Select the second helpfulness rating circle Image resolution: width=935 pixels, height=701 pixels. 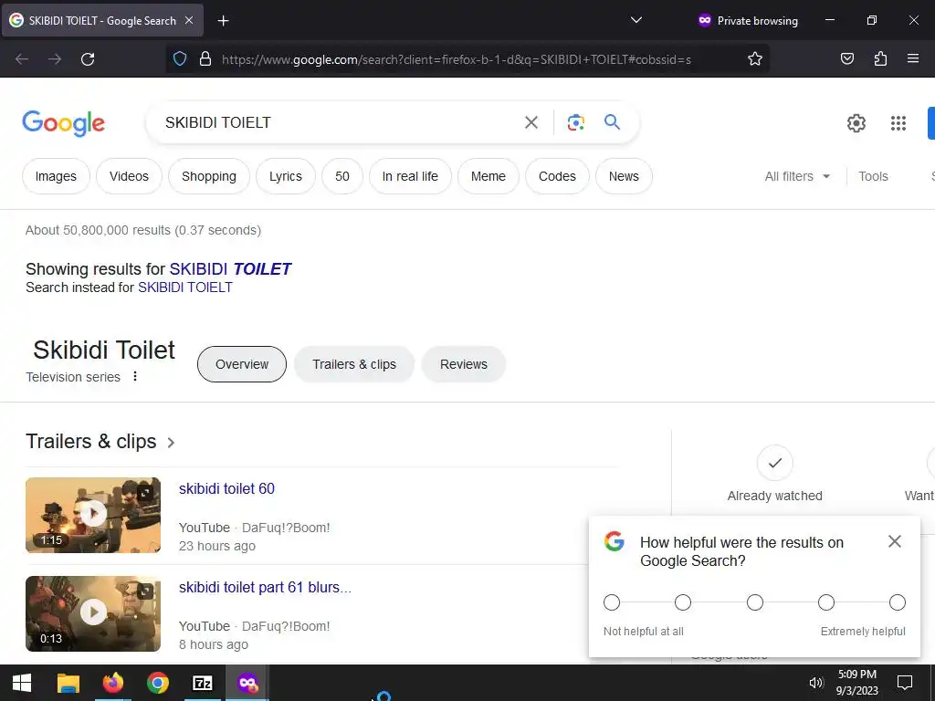(x=683, y=602)
